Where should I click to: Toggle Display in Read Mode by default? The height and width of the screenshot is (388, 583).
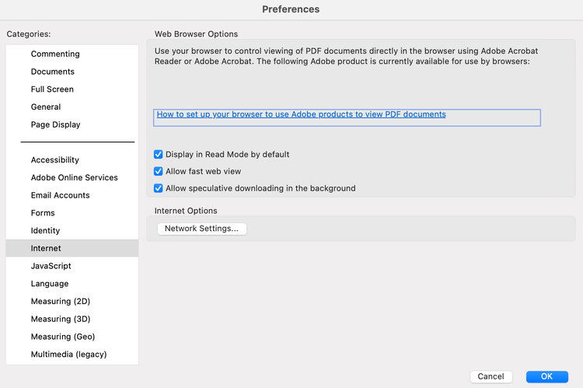click(159, 155)
